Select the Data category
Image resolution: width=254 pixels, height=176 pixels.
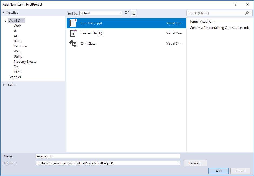point(17,41)
